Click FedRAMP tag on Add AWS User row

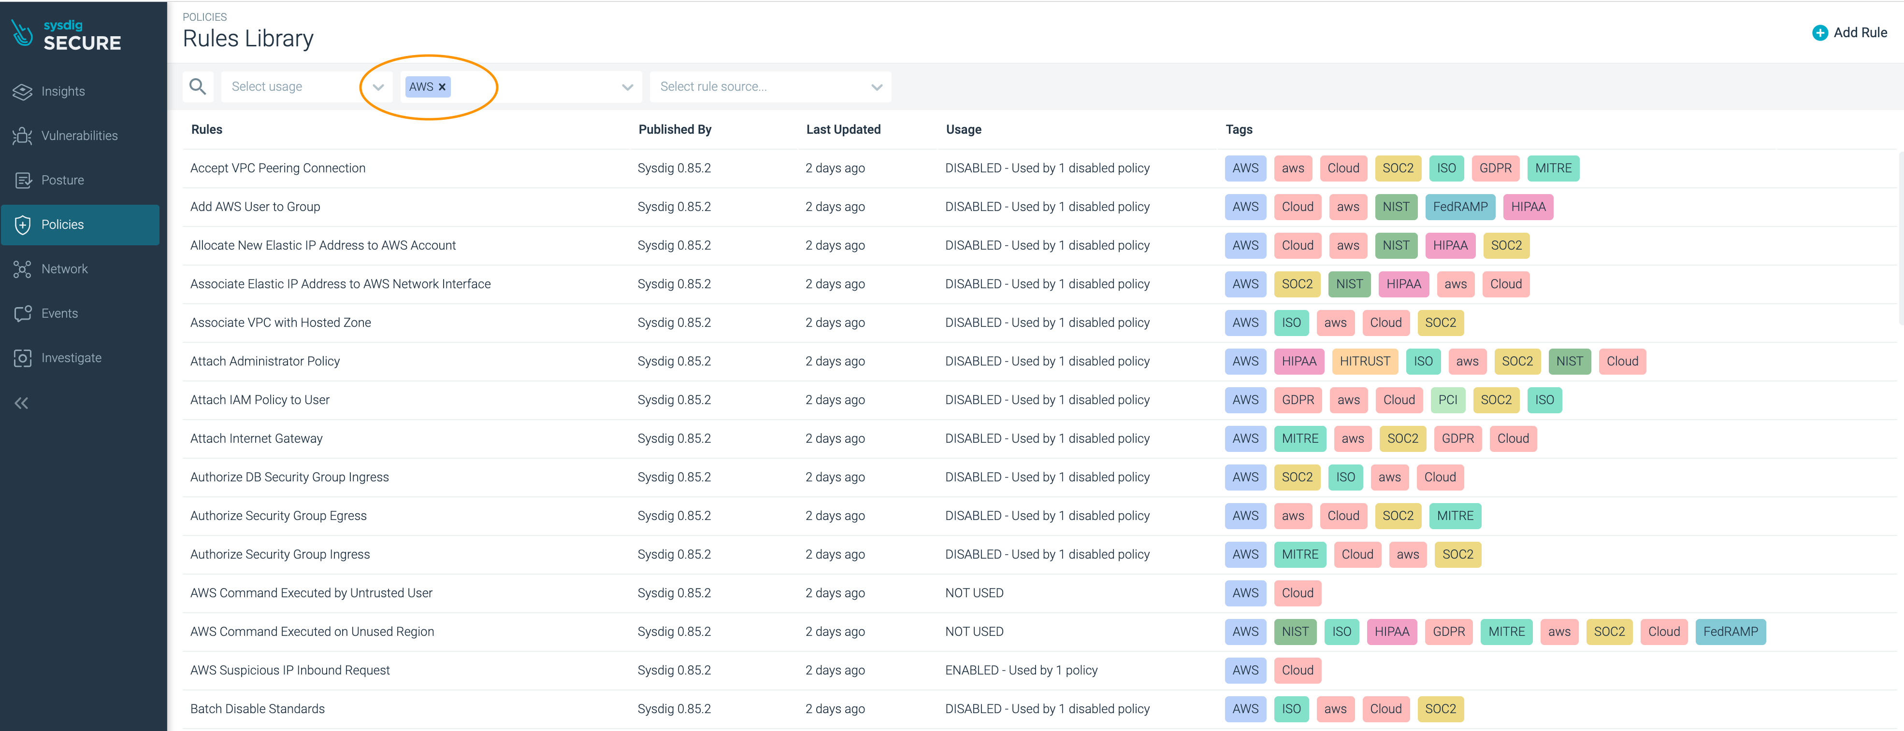[x=1460, y=207]
